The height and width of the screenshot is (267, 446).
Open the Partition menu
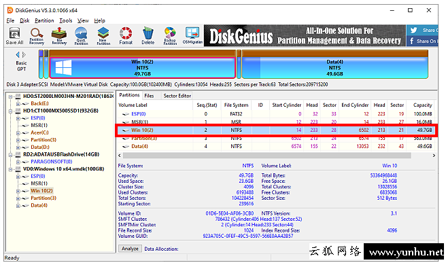tap(44, 20)
